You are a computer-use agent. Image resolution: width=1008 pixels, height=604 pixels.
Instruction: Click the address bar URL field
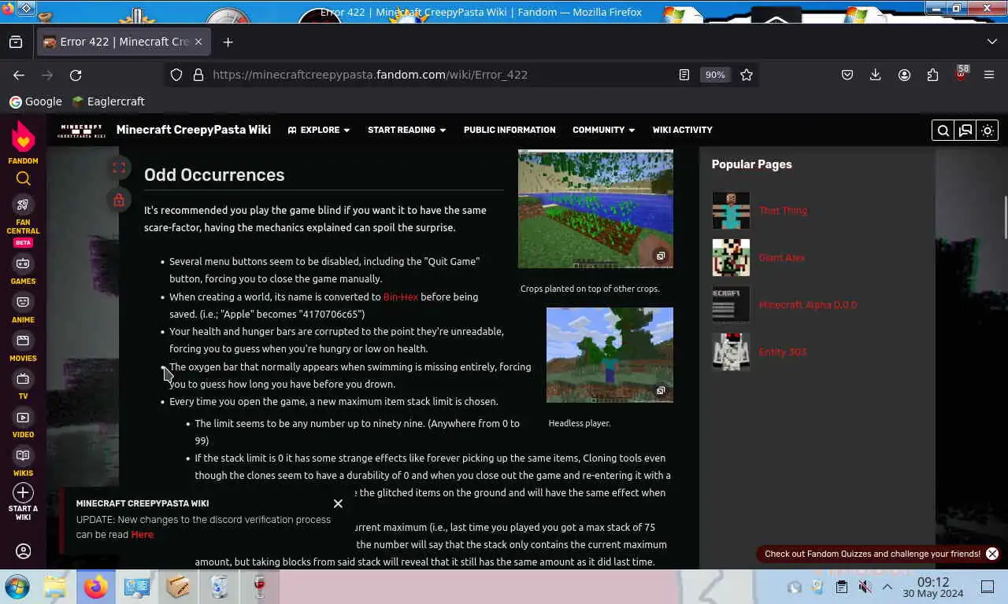pyautogui.click(x=441, y=75)
